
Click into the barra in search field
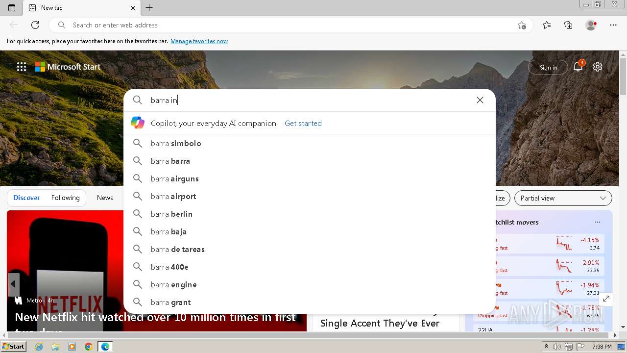tap(310, 100)
